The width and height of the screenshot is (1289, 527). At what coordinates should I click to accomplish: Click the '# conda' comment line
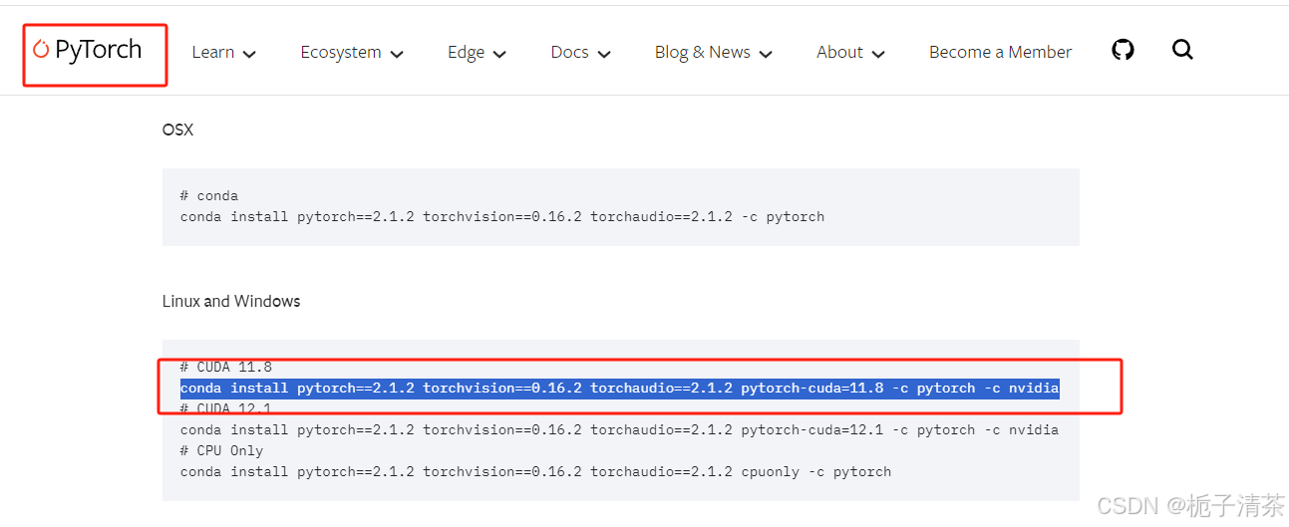[209, 195]
